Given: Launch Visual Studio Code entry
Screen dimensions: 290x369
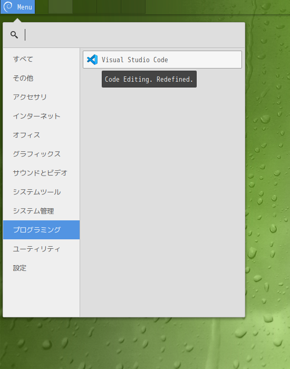Looking at the screenshot, I should tap(162, 60).
